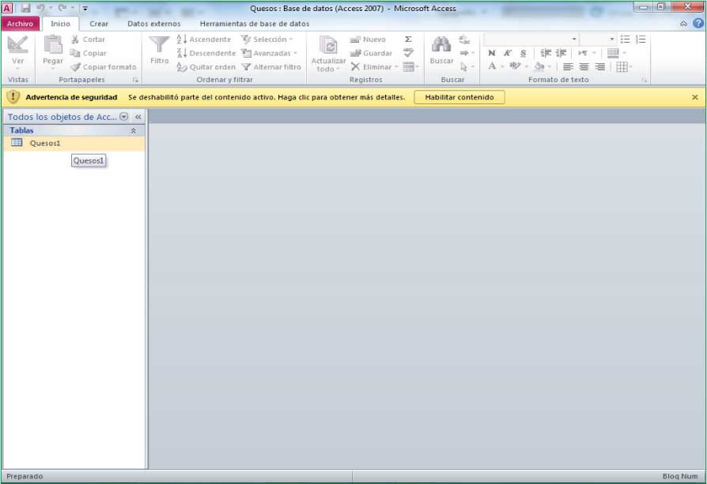Collapse the Tablas group in navigation pane
Viewport: 707px width, 484px height.
click(133, 130)
